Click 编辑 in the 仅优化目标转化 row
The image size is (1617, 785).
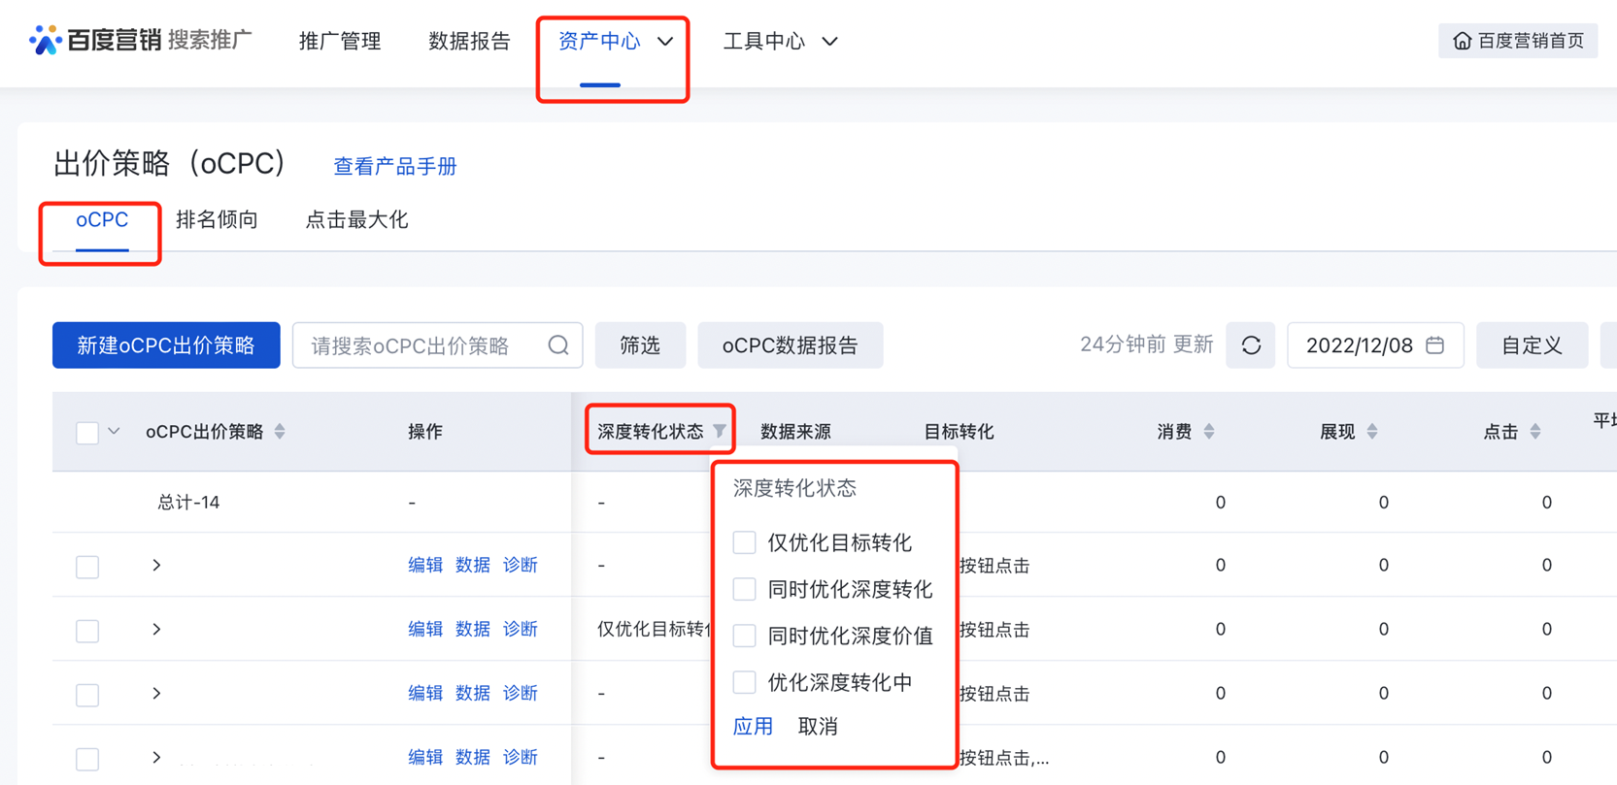point(425,629)
